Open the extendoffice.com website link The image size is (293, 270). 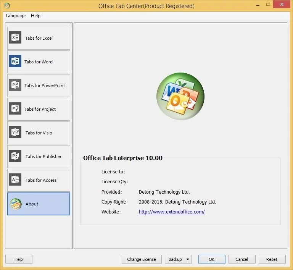pos(172,212)
